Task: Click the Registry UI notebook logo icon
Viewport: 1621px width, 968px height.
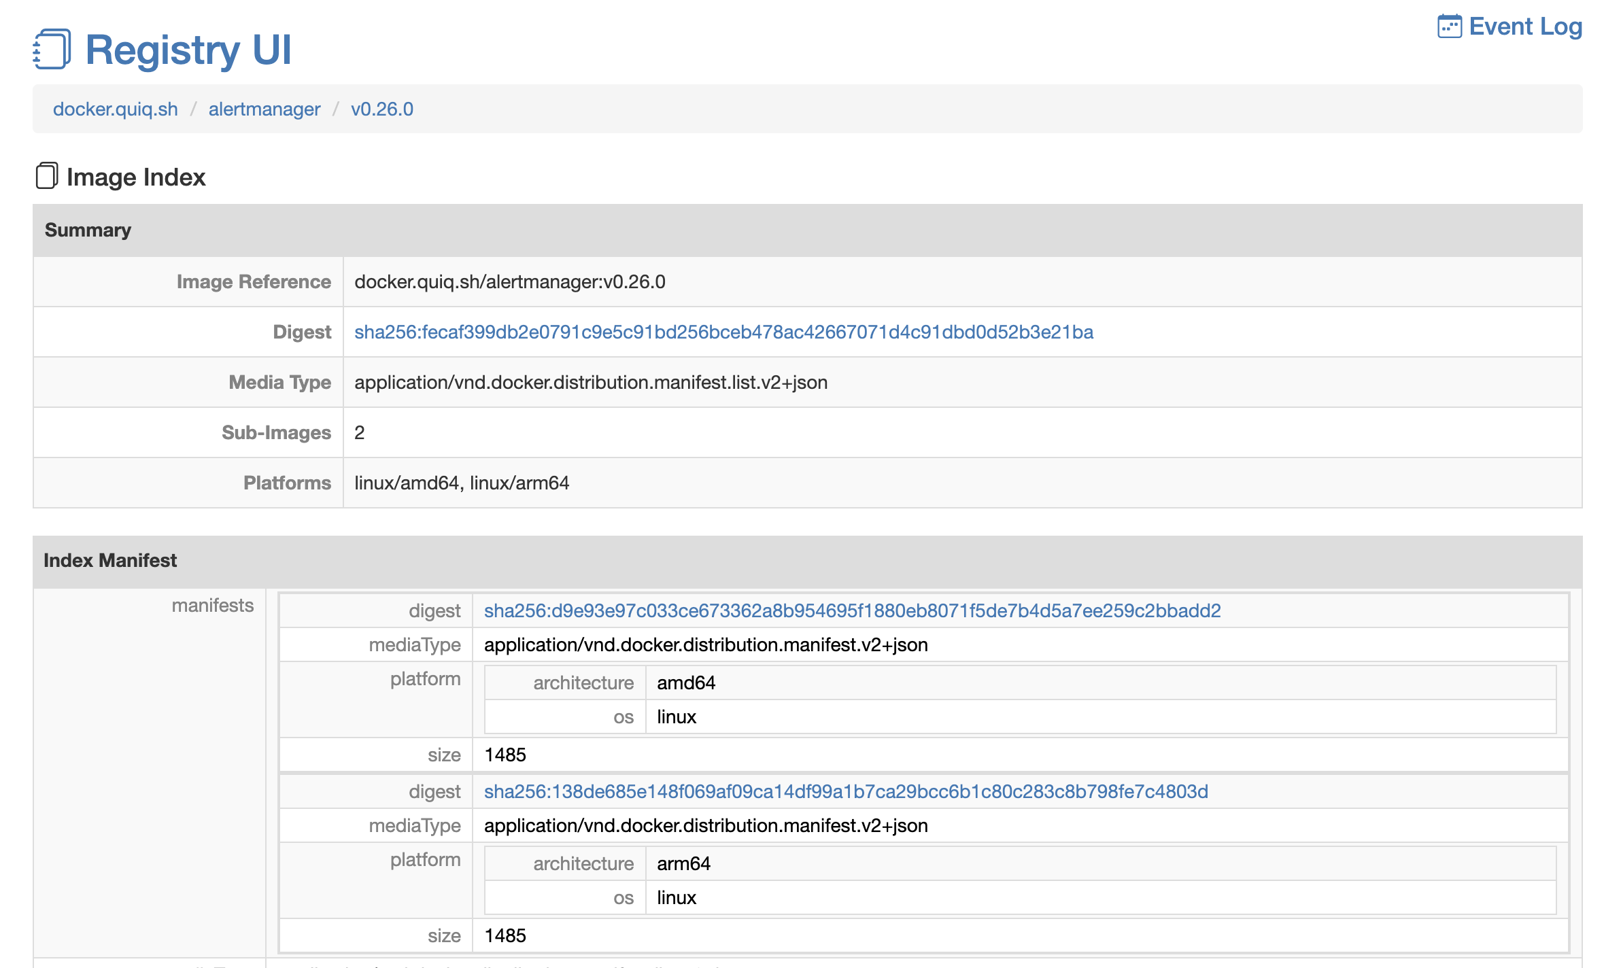Action: tap(52, 49)
